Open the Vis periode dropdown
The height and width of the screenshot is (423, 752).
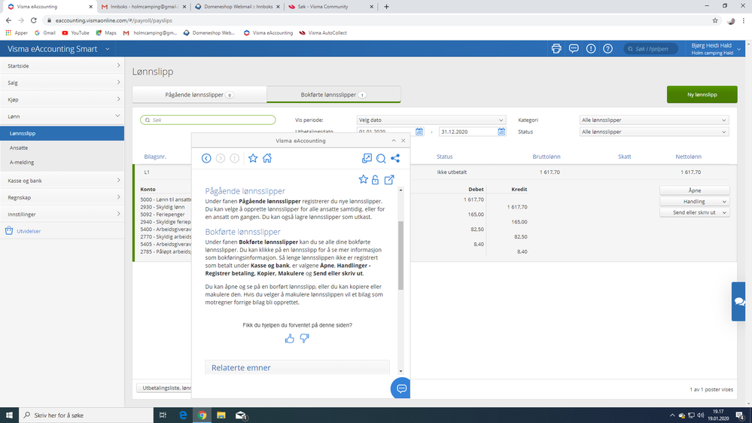coord(431,120)
